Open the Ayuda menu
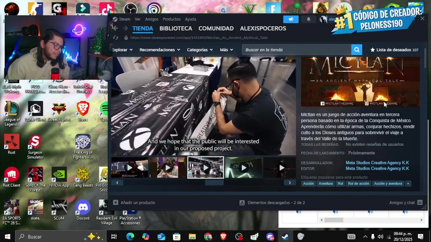The width and height of the screenshot is (431, 242). 191,19
